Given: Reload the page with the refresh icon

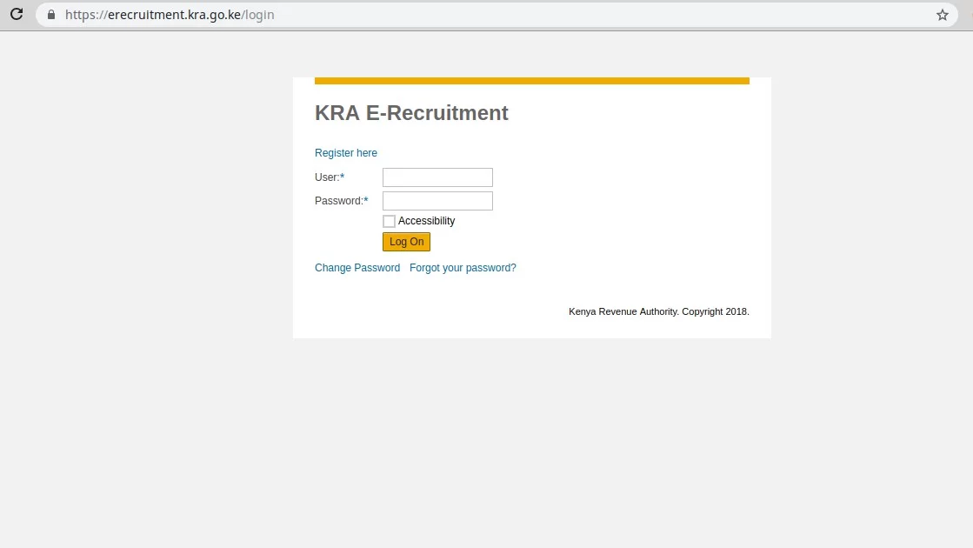Looking at the screenshot, I should [x=17, y=14].
